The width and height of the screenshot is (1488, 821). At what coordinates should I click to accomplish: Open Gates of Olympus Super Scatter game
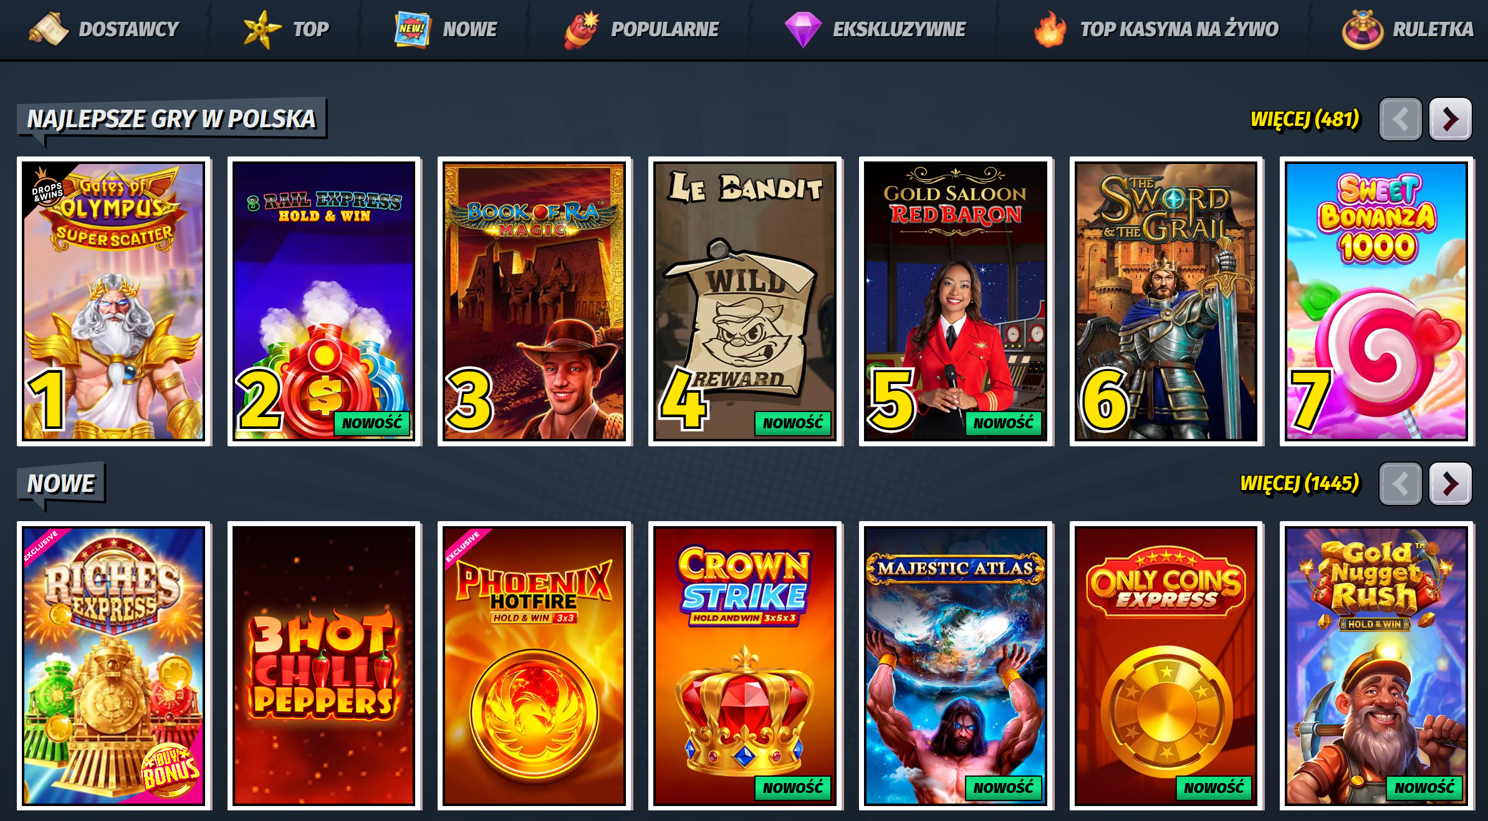tap(114, 301)
